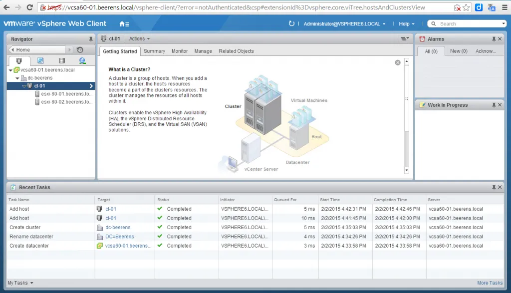Click the arrow on the cl-01 row
Screen dimensions: 511x293
point(91,86)
